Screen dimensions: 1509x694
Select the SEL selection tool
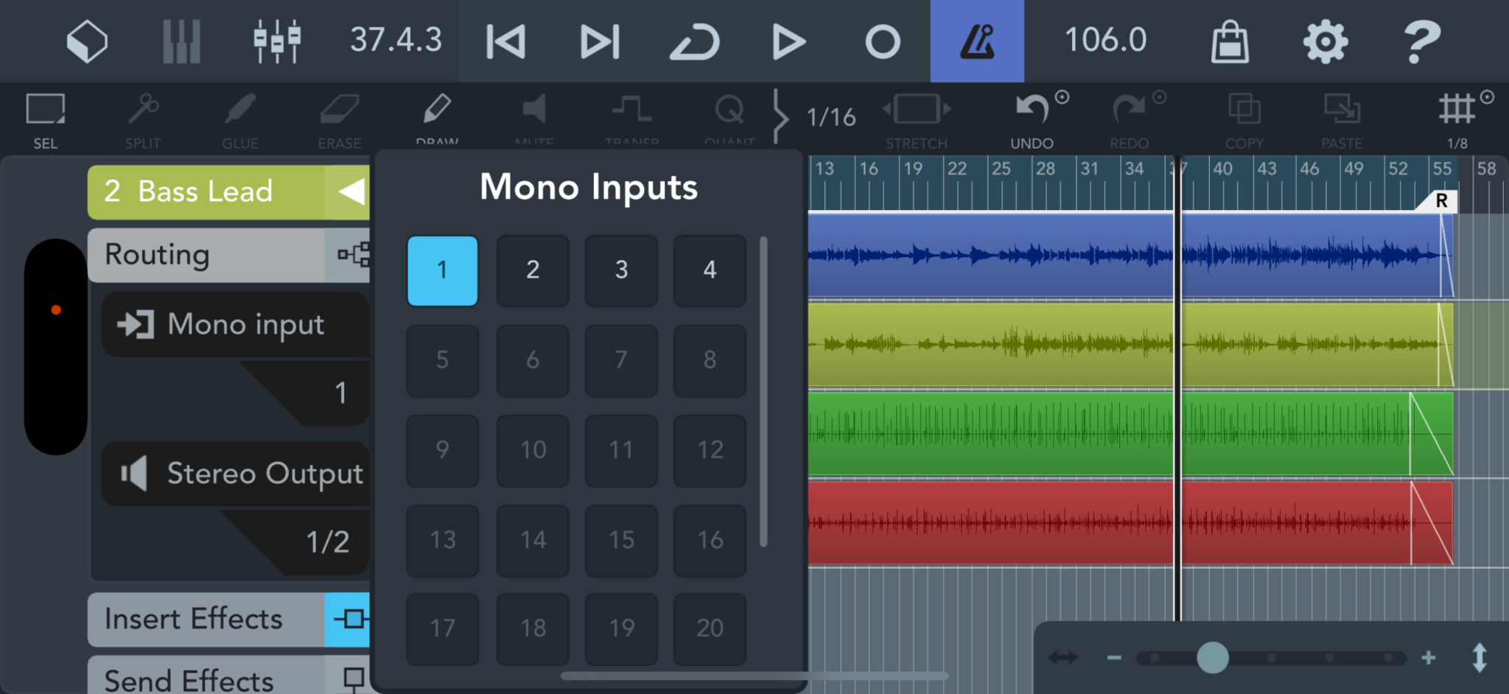[45, 119]
